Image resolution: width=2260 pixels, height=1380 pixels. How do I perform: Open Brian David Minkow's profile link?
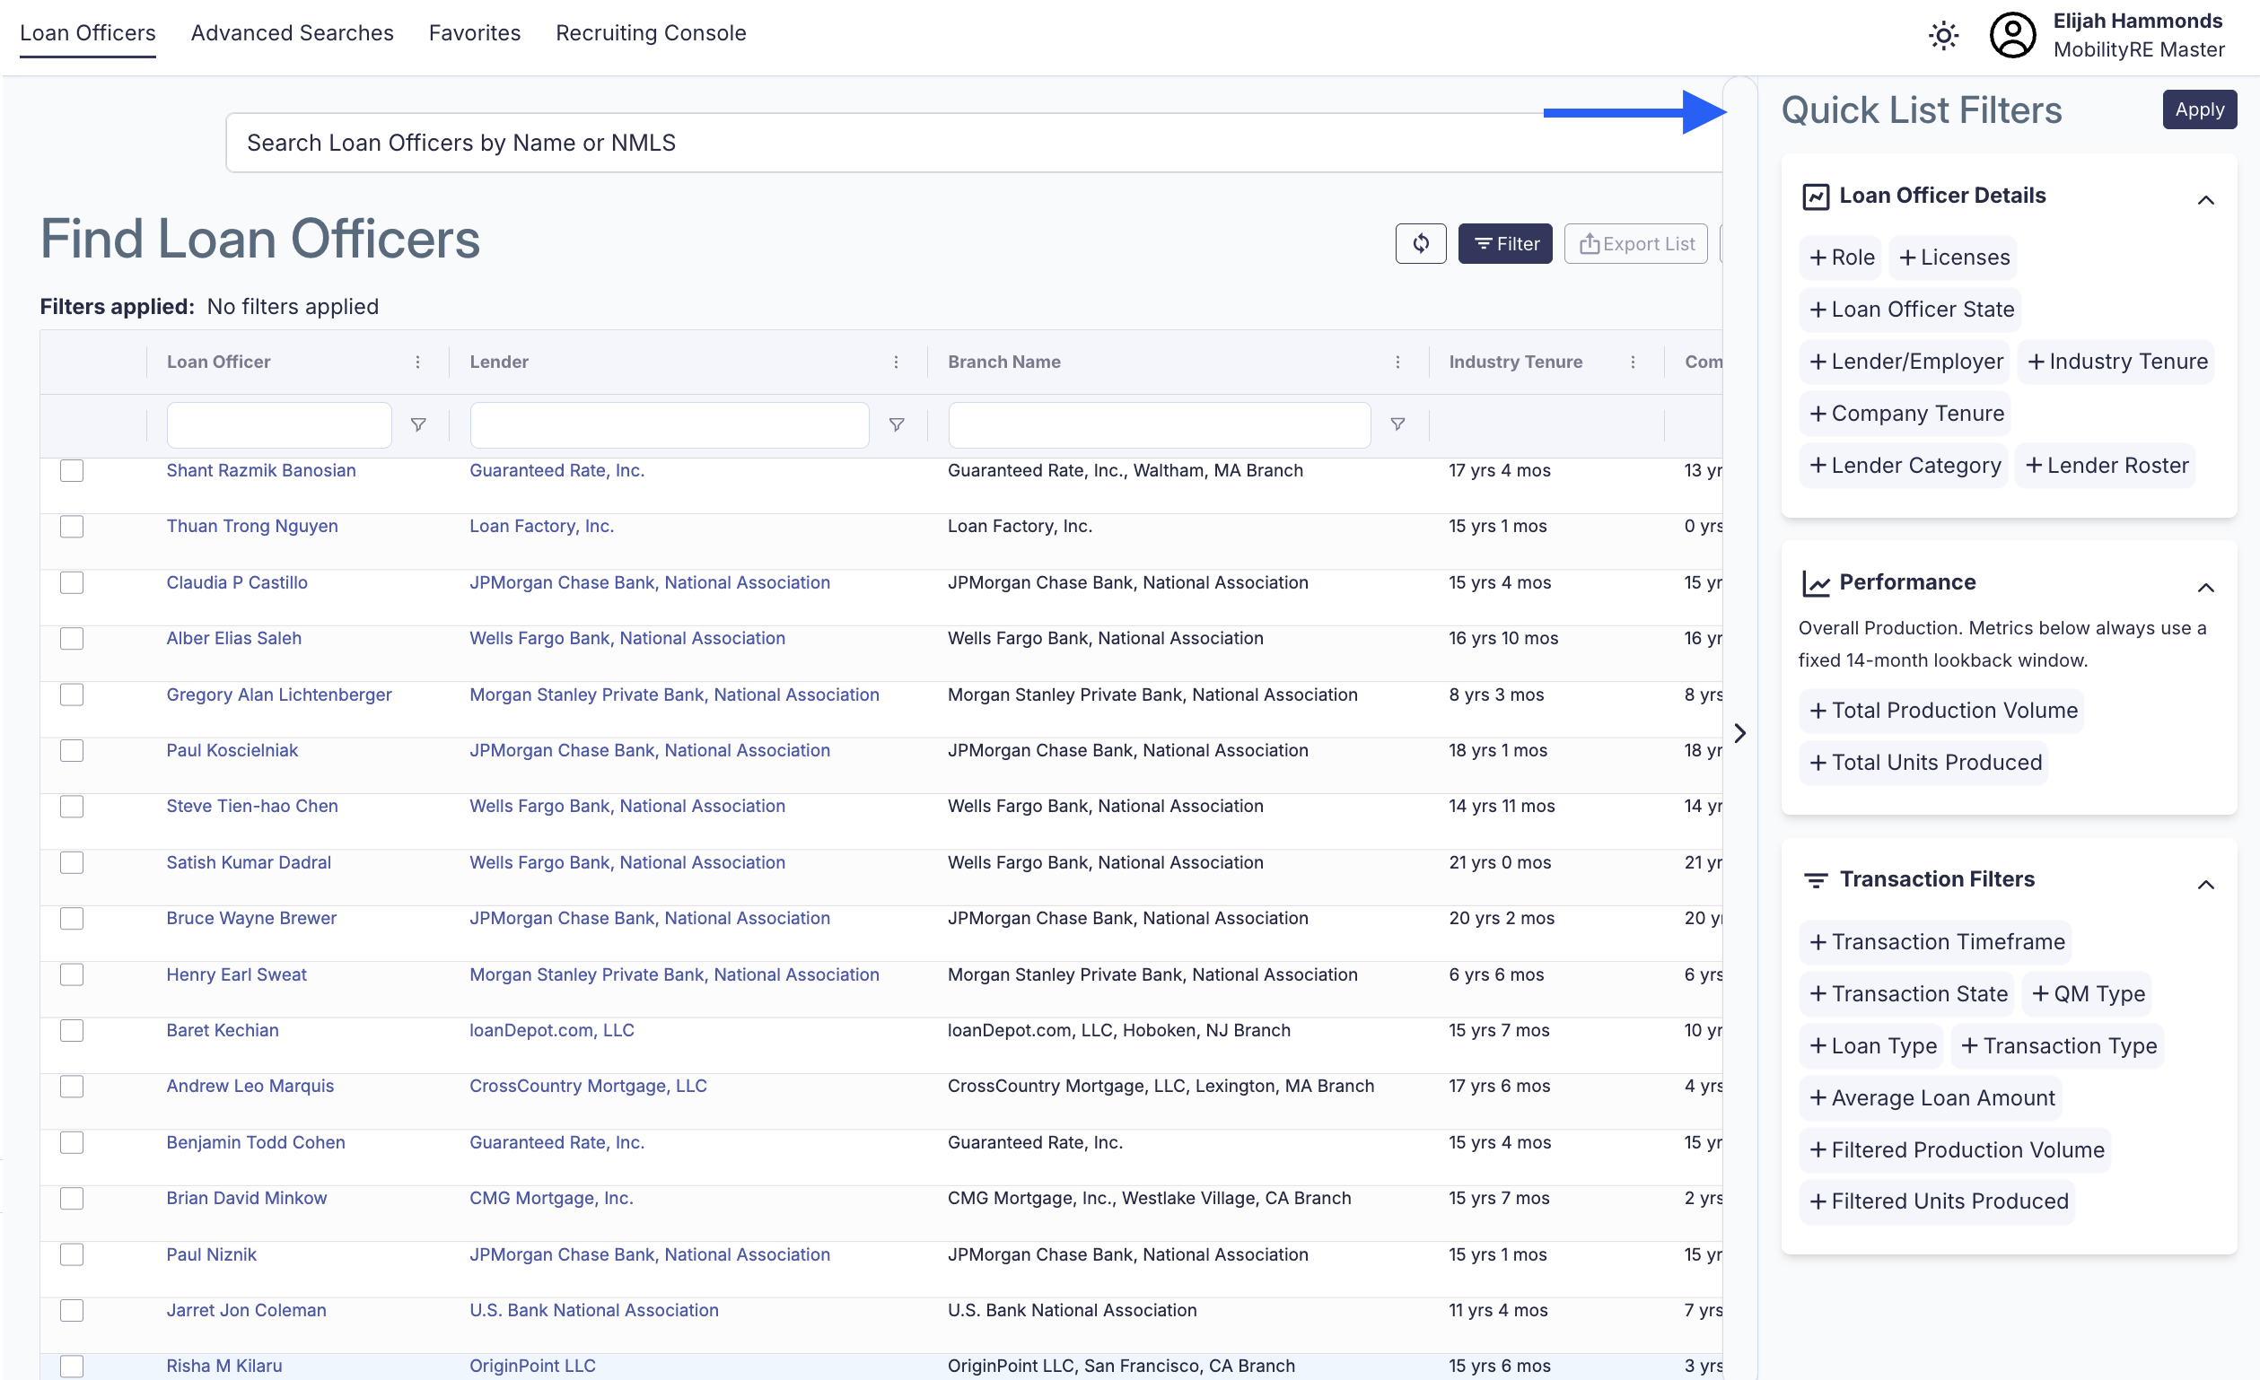click(x=247, y=1199)
